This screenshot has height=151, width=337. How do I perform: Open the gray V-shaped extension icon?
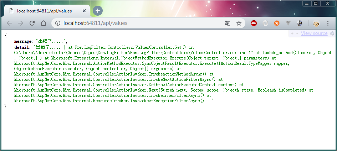(x=288, y=23)
